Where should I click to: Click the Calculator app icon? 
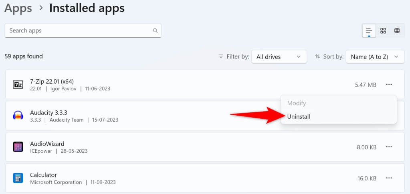18,178
